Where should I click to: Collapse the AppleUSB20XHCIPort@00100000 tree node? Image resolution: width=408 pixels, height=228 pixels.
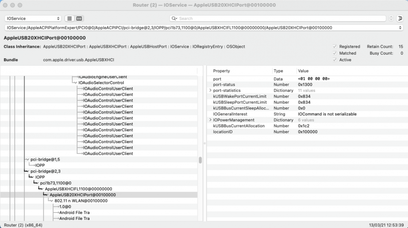click(x=47, y=195)
